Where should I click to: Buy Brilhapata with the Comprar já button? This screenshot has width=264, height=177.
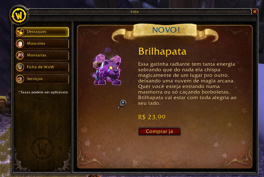[x=159, y=131]
